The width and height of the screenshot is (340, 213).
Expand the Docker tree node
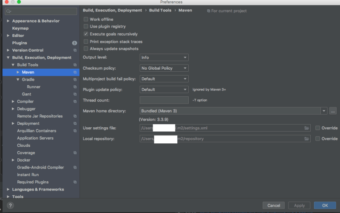[13, 160]
